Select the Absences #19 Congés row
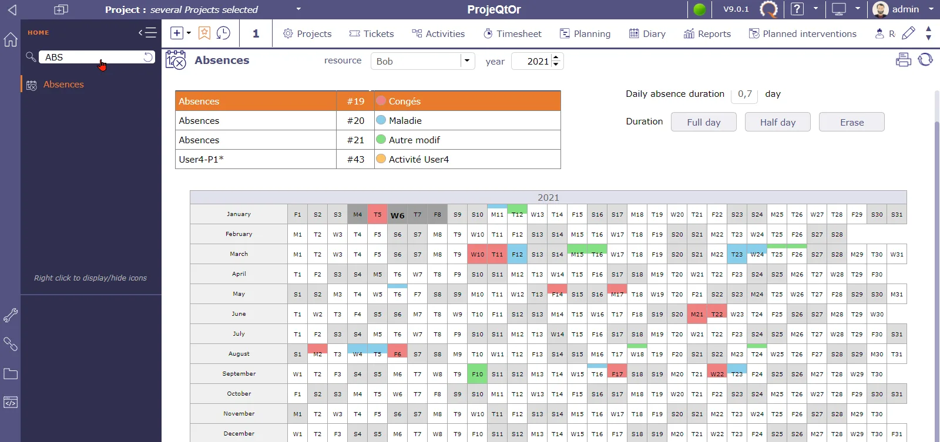Viewport: 940px width, 442px height. pyautogui.click(x=368, y=101)
